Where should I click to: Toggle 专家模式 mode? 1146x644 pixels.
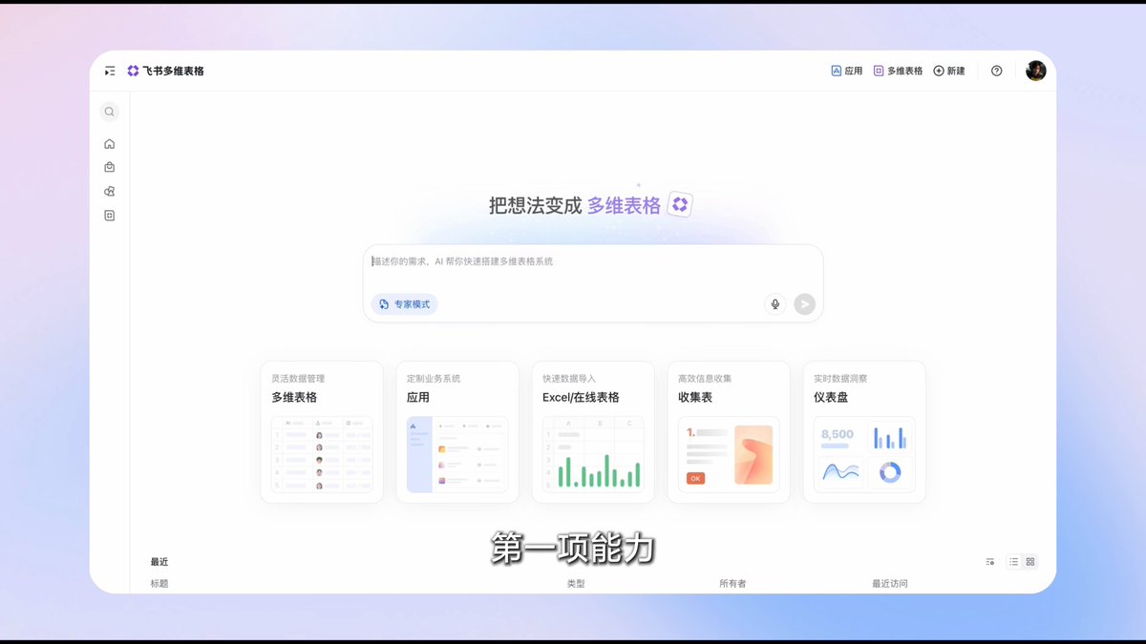pyautogui.click(x=404, y=304)
